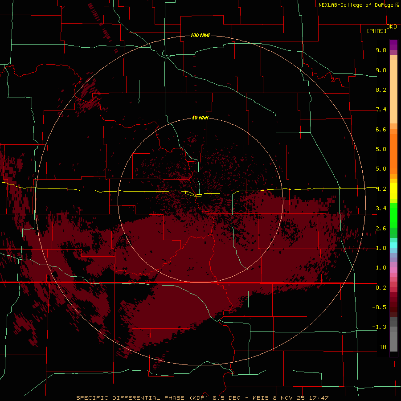Click the 2.6 scale label

[381, 229]
